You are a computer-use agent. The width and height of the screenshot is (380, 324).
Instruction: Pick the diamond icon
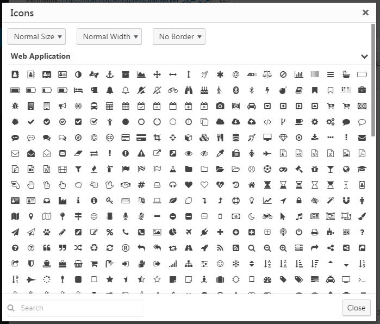pos(283,138)
